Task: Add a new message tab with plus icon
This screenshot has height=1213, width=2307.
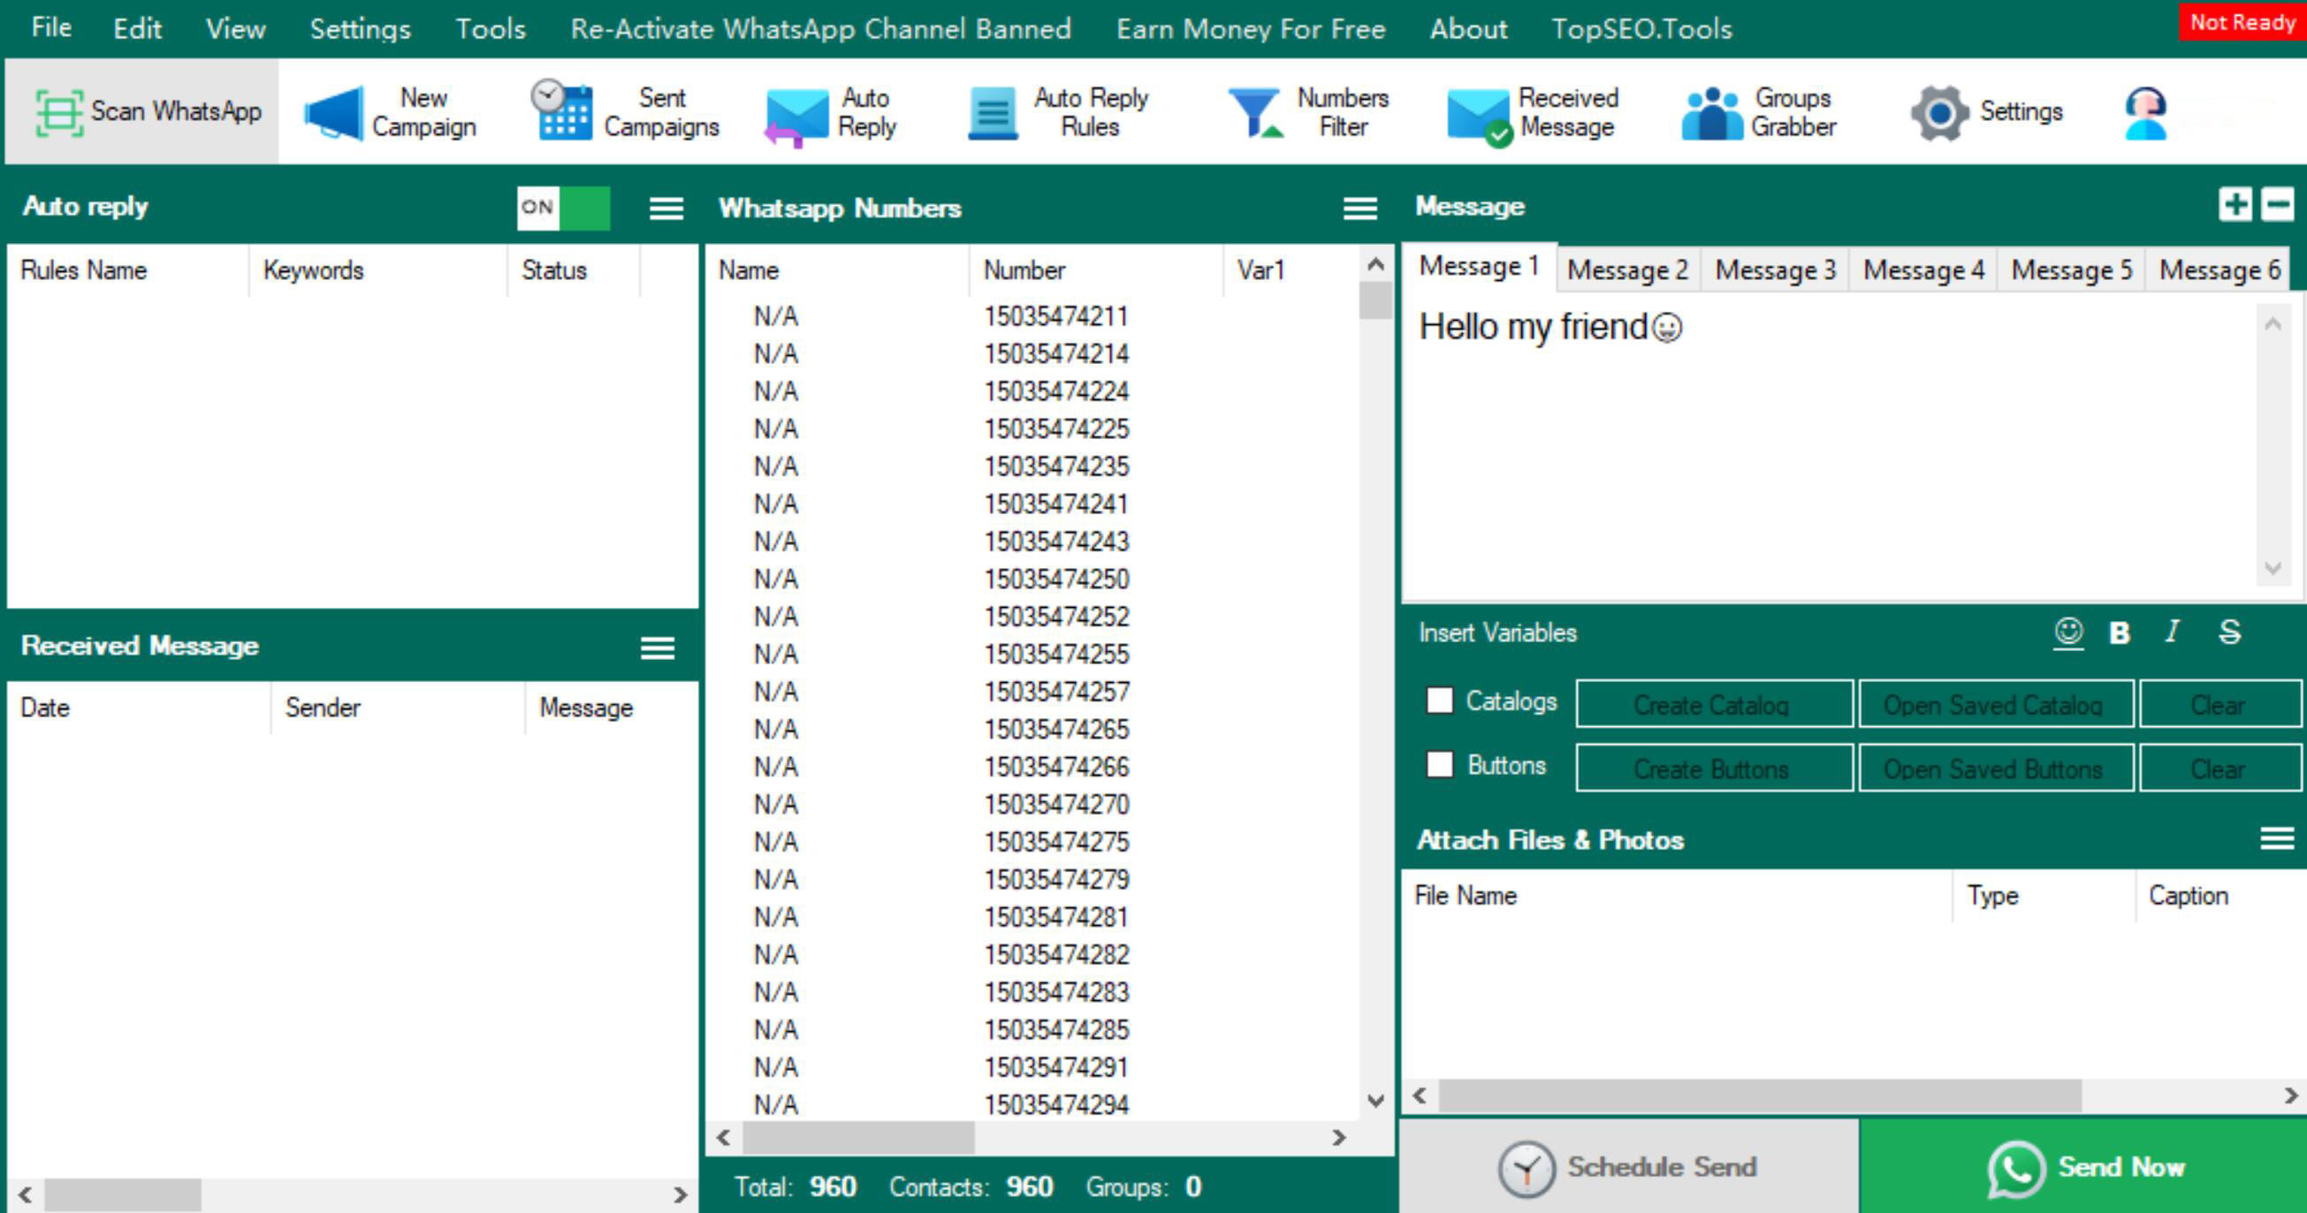Action: coord(2235,205)
